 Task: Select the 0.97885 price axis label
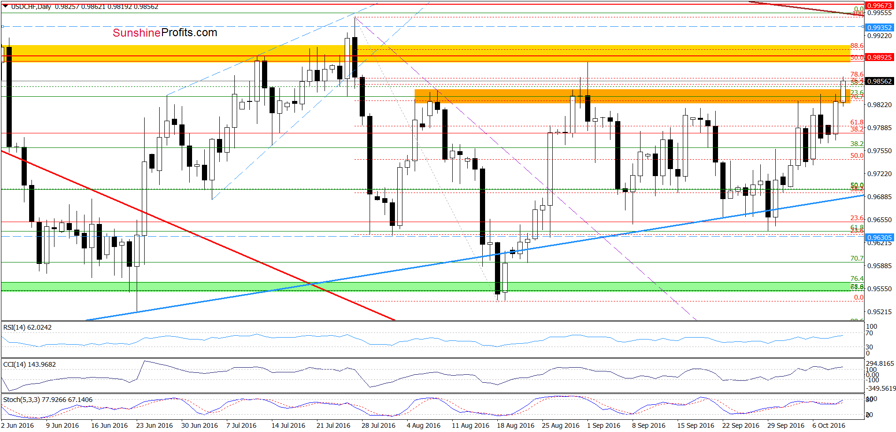[x=879, y=128]
